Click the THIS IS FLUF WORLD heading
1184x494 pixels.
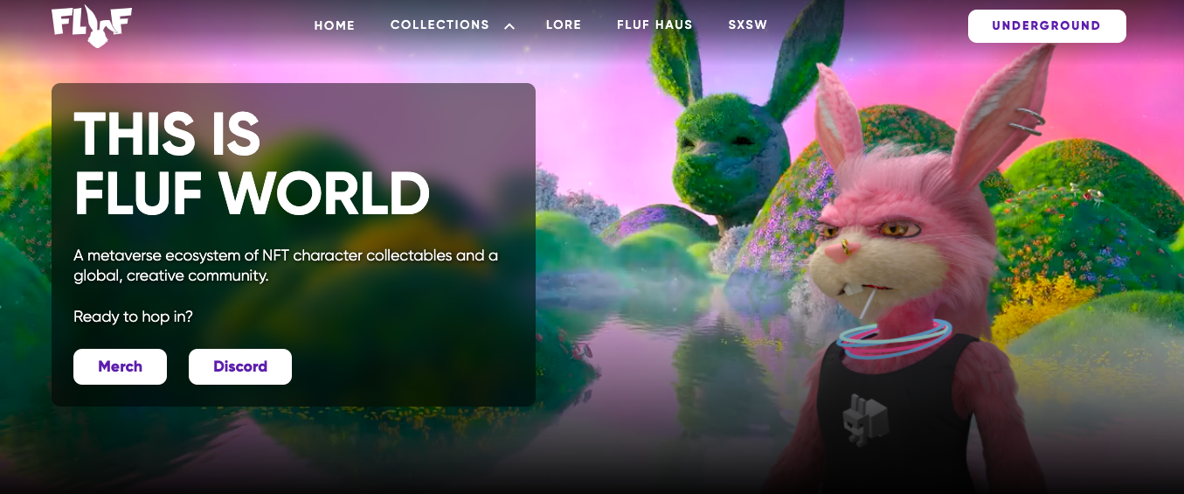click(252, 165)
